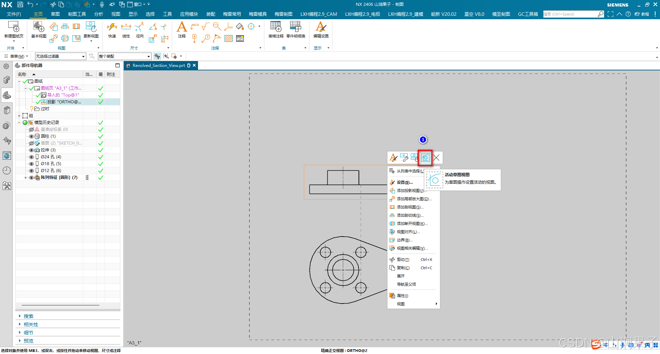
Task: Expand the 预览 panel section
Action: pos(29,341)
